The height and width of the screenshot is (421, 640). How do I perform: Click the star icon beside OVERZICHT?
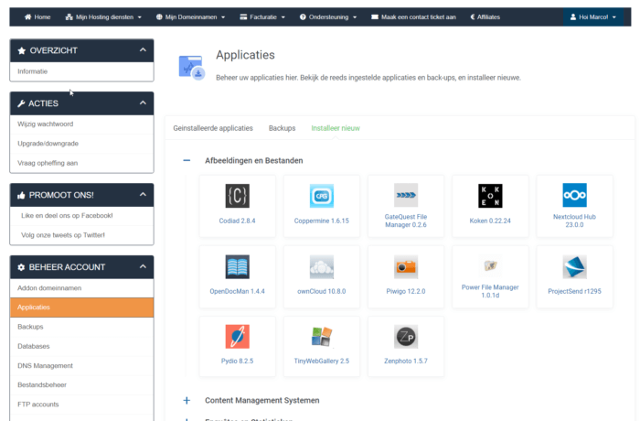(x=22, y=50)
